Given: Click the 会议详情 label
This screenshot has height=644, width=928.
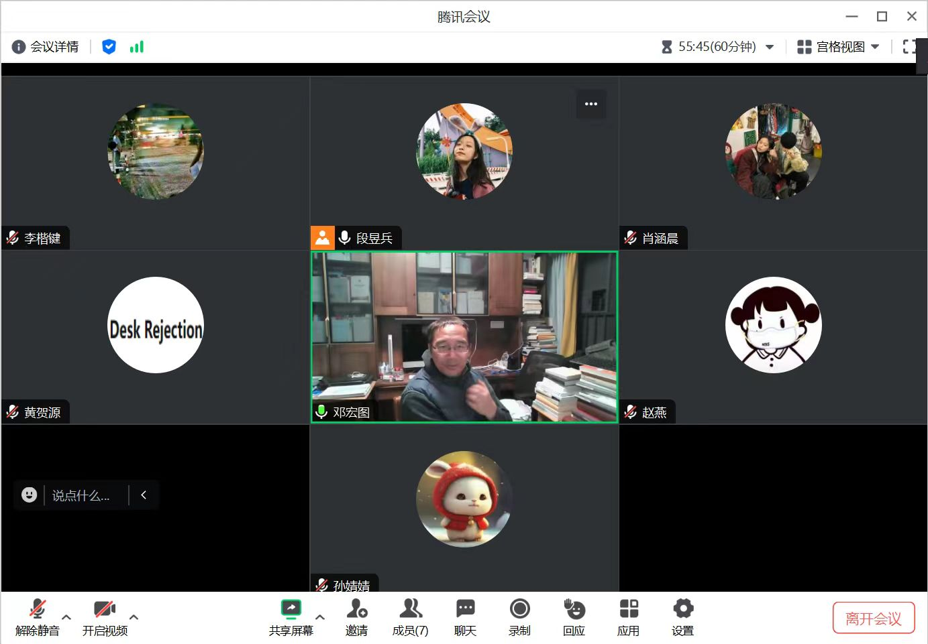Looking at the screenshot, I should (x=54, y=47).
